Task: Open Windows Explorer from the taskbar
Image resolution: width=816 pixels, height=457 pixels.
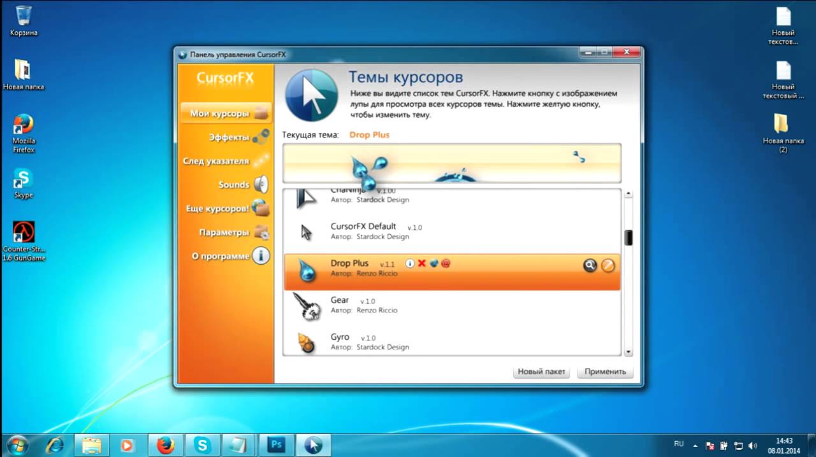Action: (x=92, y=444)
